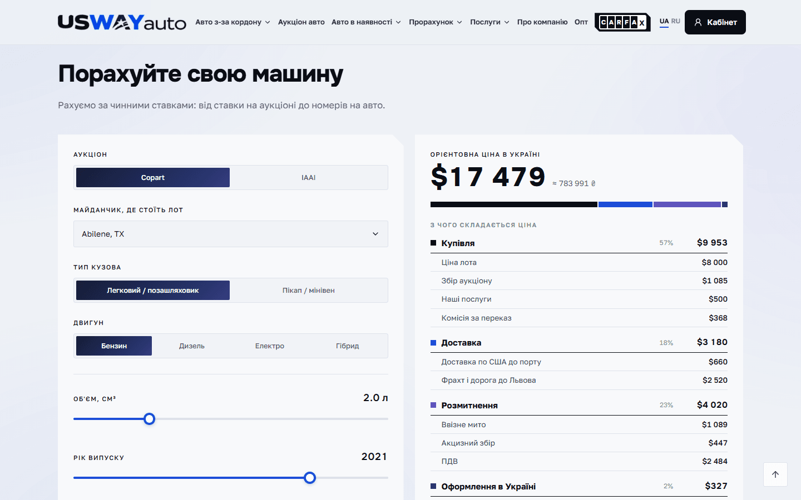Screen dimensions: 801x500
Task: Open Про компанію page
Action: tap(542, 22)
